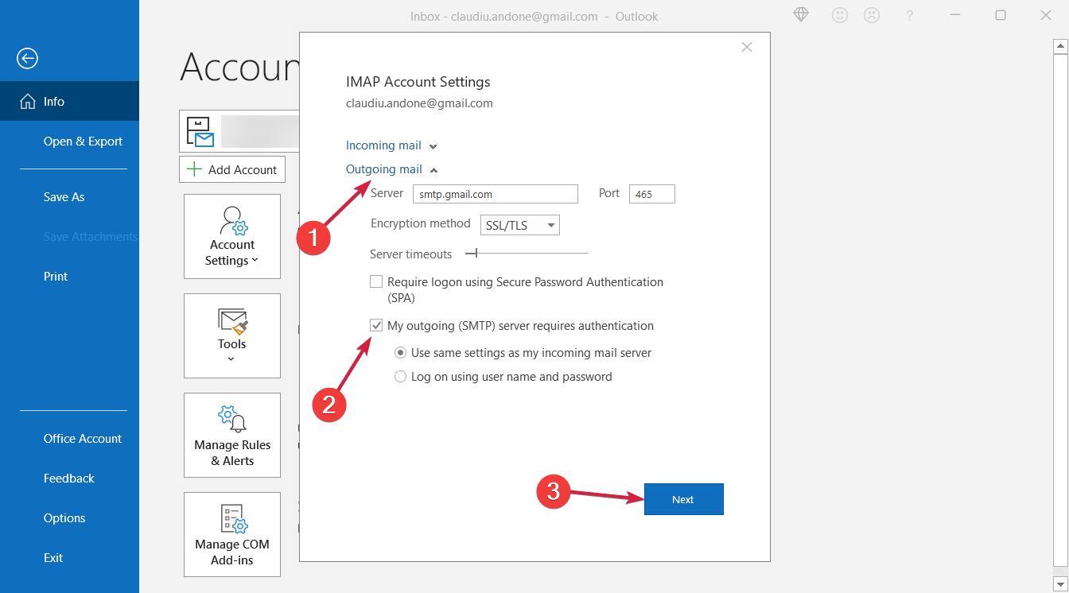Click the Next button
1069x593 pixels.
684,499
